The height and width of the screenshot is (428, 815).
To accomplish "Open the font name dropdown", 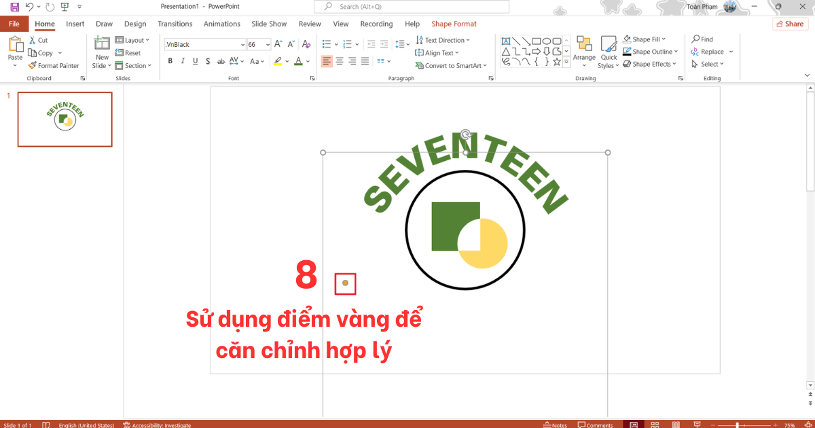I will 242,44.
